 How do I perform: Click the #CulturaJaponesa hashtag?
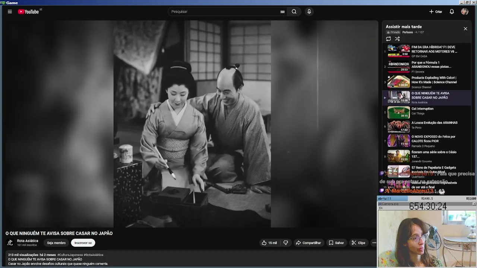coord(70,255)
